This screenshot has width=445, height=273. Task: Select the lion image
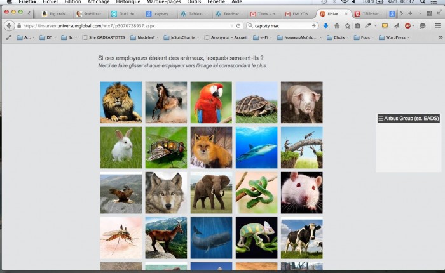click(121, 102)
